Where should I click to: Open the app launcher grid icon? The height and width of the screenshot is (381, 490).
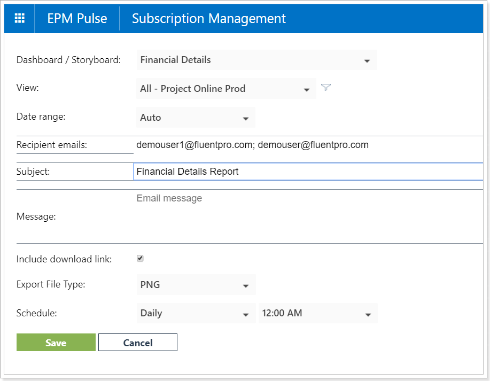coord(19,19)
